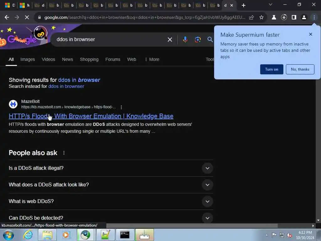Click the muted volume tray icon
The image size is (321, 241).
tap(289, 235)
